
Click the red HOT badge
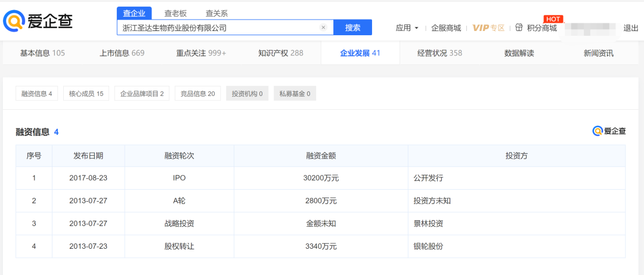(x=553, y=18)
